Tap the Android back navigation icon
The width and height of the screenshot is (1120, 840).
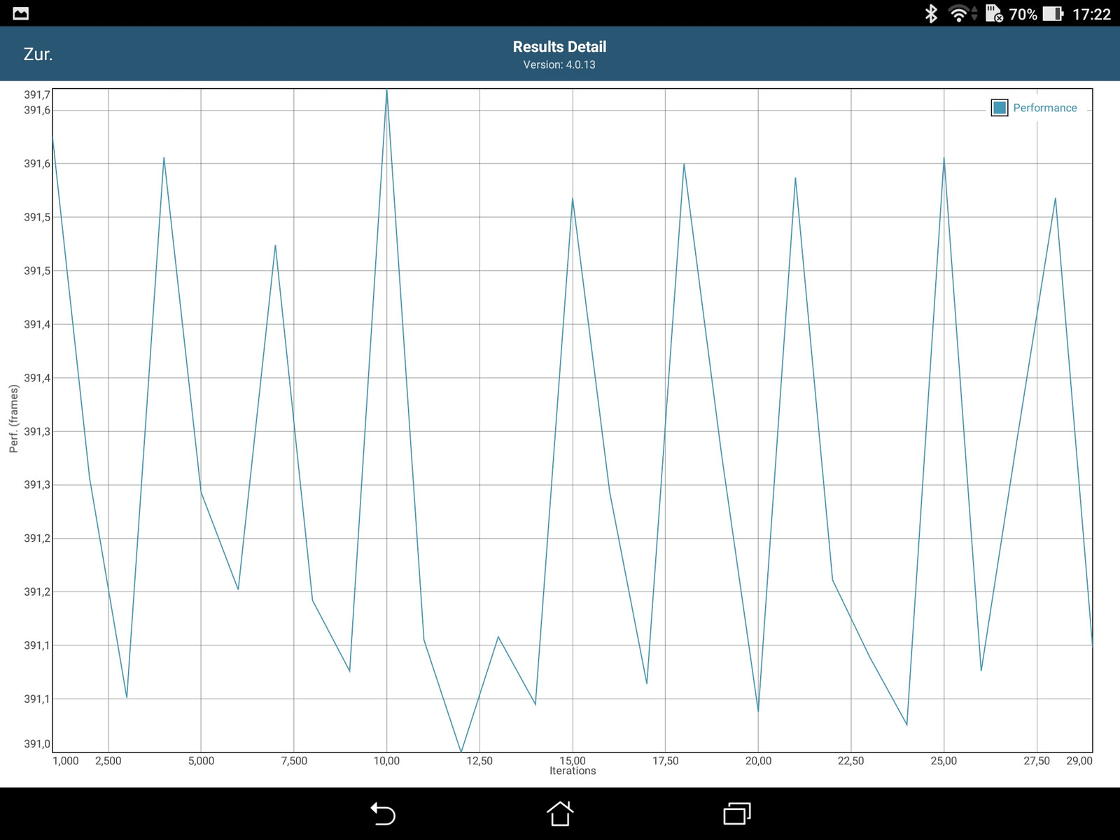tap(383, 813)
